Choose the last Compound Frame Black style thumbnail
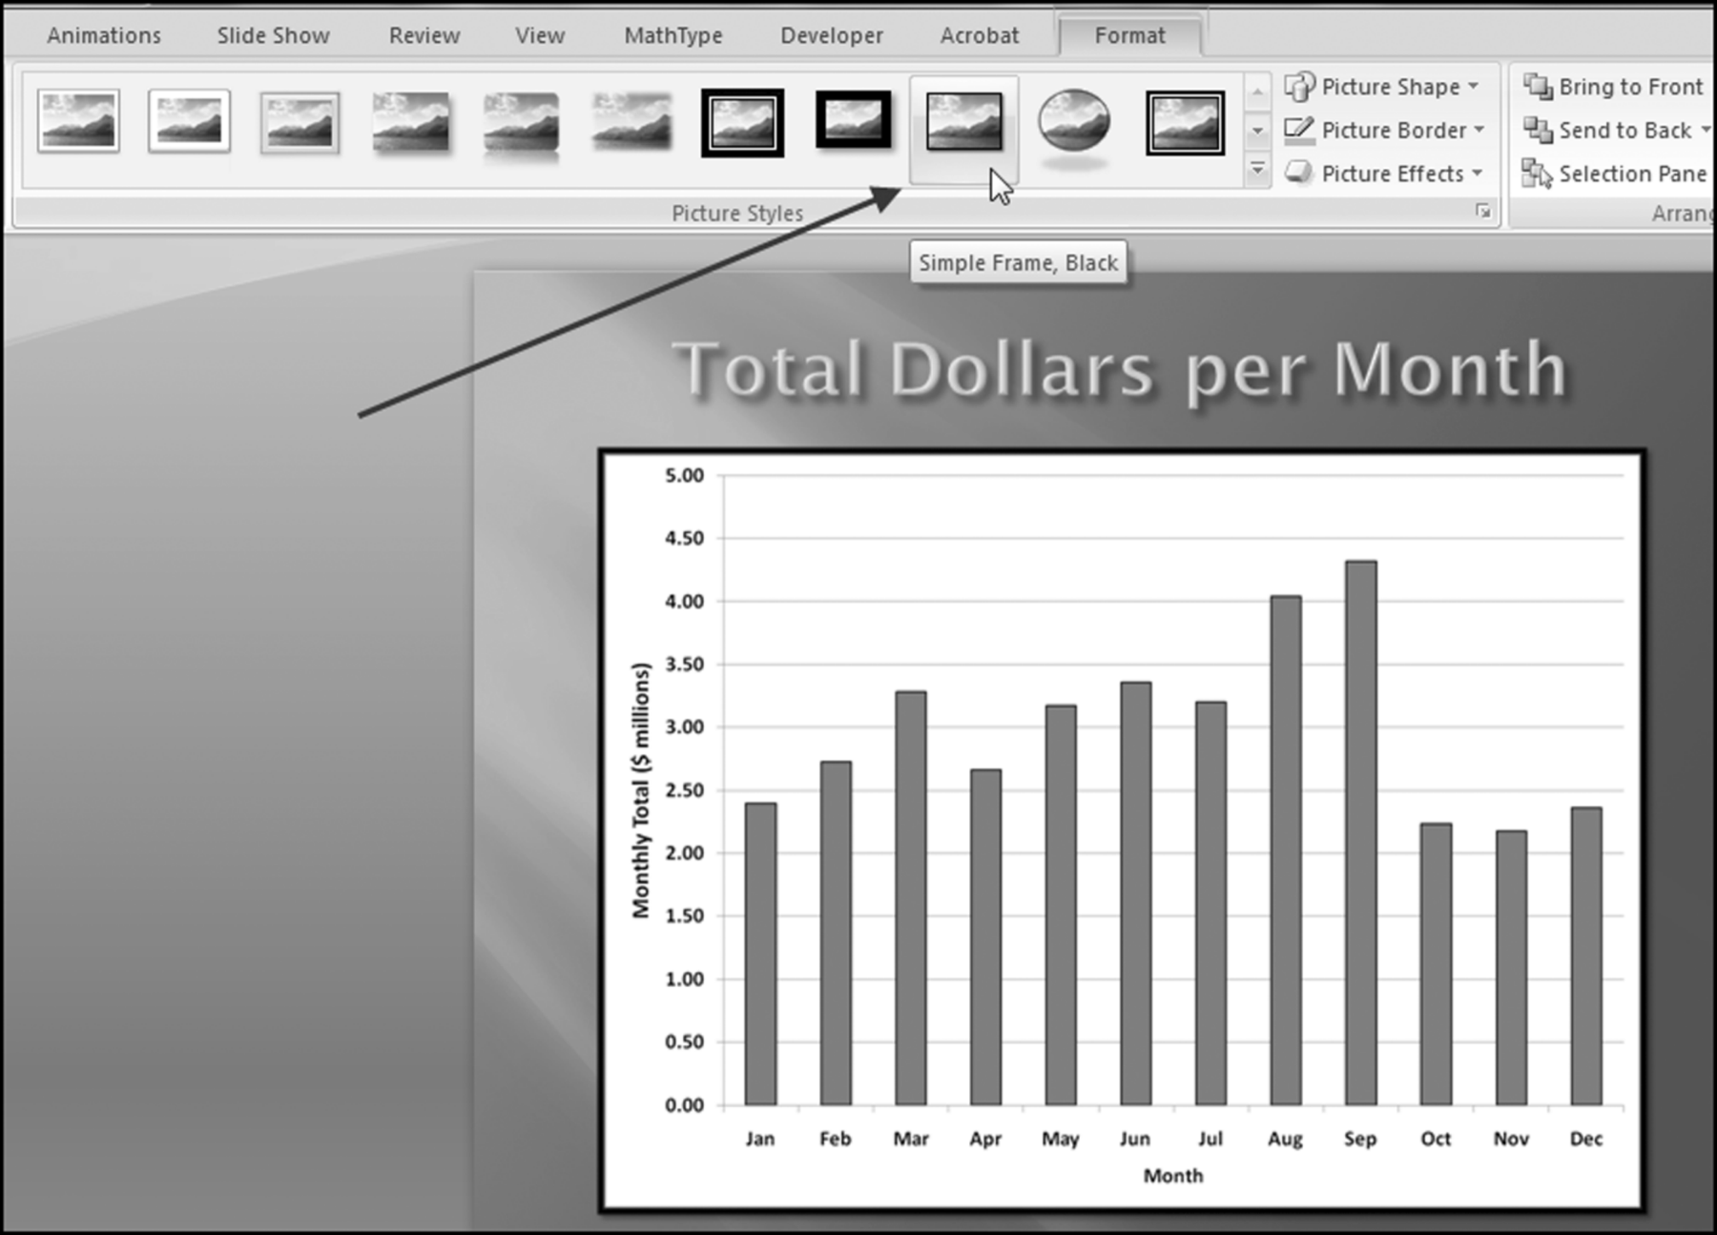This screenshot has height=1235, width=1717. tap(1185, 123)
